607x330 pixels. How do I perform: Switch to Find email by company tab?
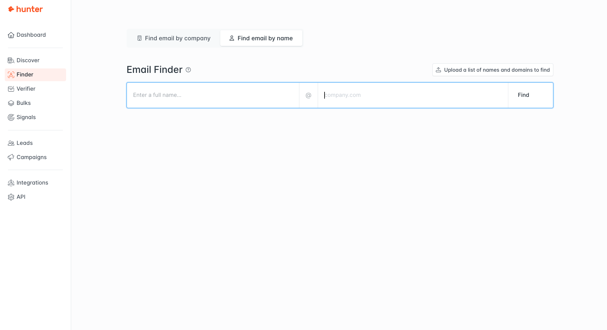pos(174,38)
